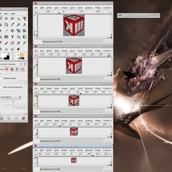Pick the Crop knife tool
Screen dimensions: 172x172
(6, 31)
